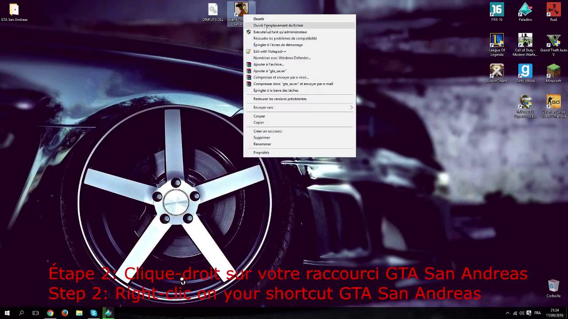Expand the Envoyer vers submenu
Screen dimensions: 568x319
(300, 108)
